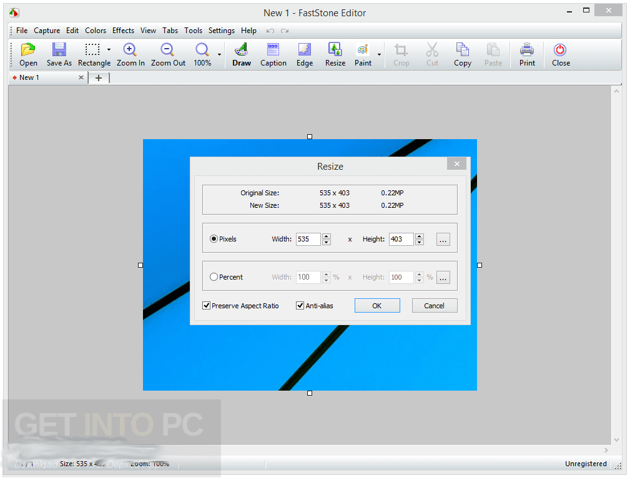630x478 pixels.
Task: Select the Zoom Out tool
Action: click(x=168, y=51)
